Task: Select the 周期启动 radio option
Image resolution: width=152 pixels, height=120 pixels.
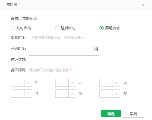Action: (102, 28)
